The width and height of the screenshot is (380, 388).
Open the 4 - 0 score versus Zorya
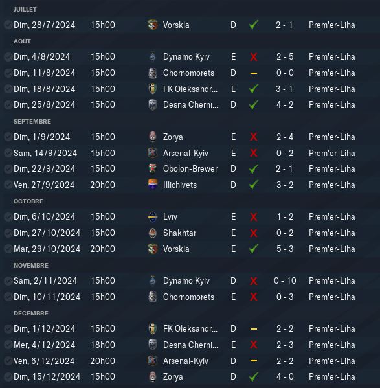285,376
